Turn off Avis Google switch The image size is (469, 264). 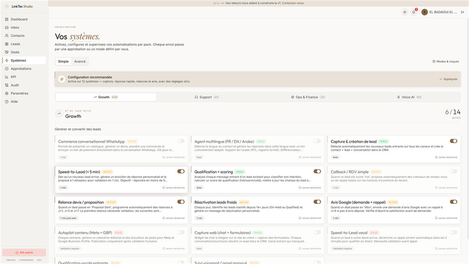[453, 202]
